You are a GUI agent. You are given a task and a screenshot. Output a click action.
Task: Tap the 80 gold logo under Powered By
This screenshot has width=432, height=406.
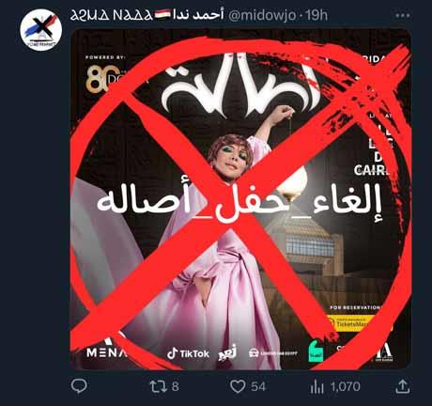click(99, 79)
